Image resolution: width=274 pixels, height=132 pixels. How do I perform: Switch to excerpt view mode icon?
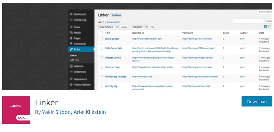point(270,27)
